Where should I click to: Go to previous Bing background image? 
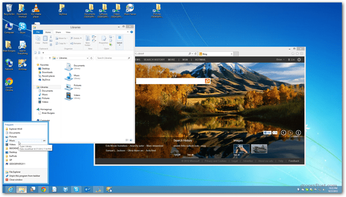[283, 132]
